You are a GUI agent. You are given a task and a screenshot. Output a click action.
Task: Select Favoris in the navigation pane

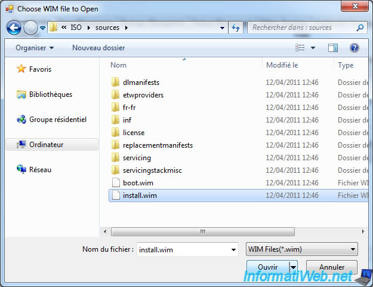[40, 69]
